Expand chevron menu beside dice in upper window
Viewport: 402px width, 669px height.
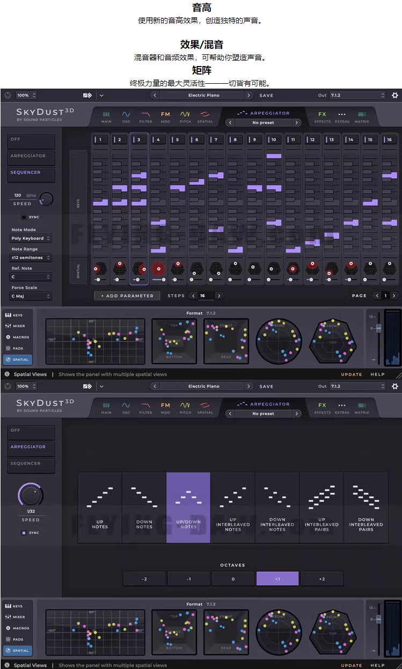101,95
